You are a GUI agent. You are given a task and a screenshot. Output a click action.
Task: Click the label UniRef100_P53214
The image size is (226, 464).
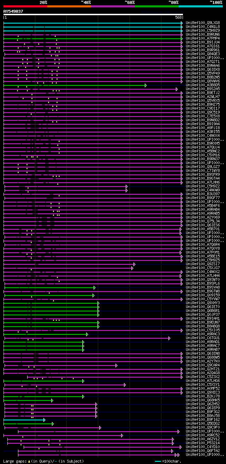tap(203, 443)
